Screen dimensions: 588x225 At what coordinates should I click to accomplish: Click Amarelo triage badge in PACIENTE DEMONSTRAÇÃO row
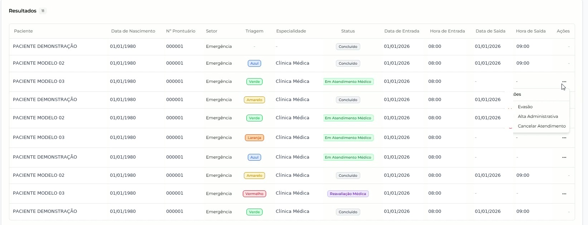pyautogui.click(x=254, y=100)
